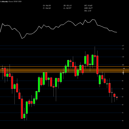Select the 'OH: 0.27' reading
129x129 pixels.
click(x=88, y=8)
